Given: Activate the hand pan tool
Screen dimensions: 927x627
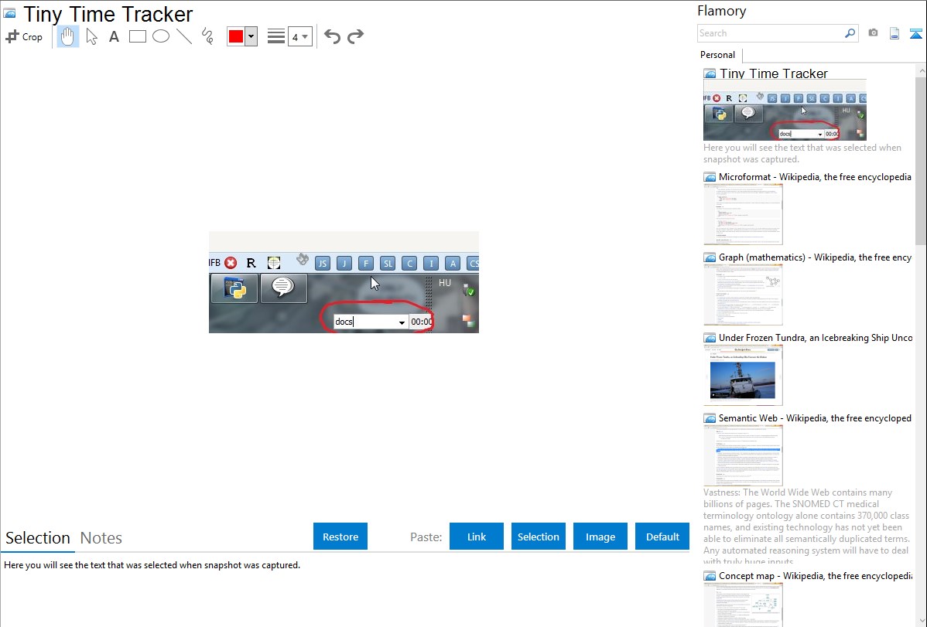Looking at the screenshot, I should tap(67, 36).
